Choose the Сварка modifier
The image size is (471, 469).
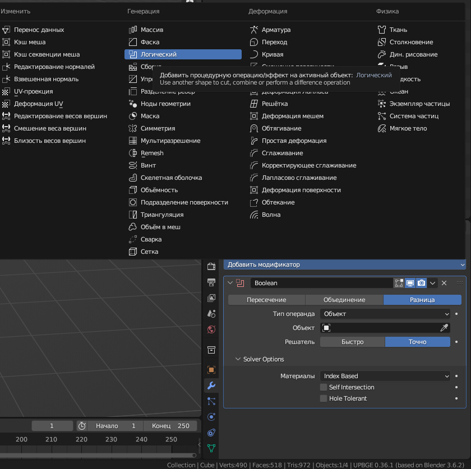click(183, 239)
